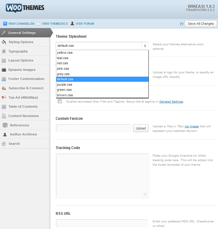
Task: Click the Subscribe & Connect RSS icon
Action: click(4, 88)
